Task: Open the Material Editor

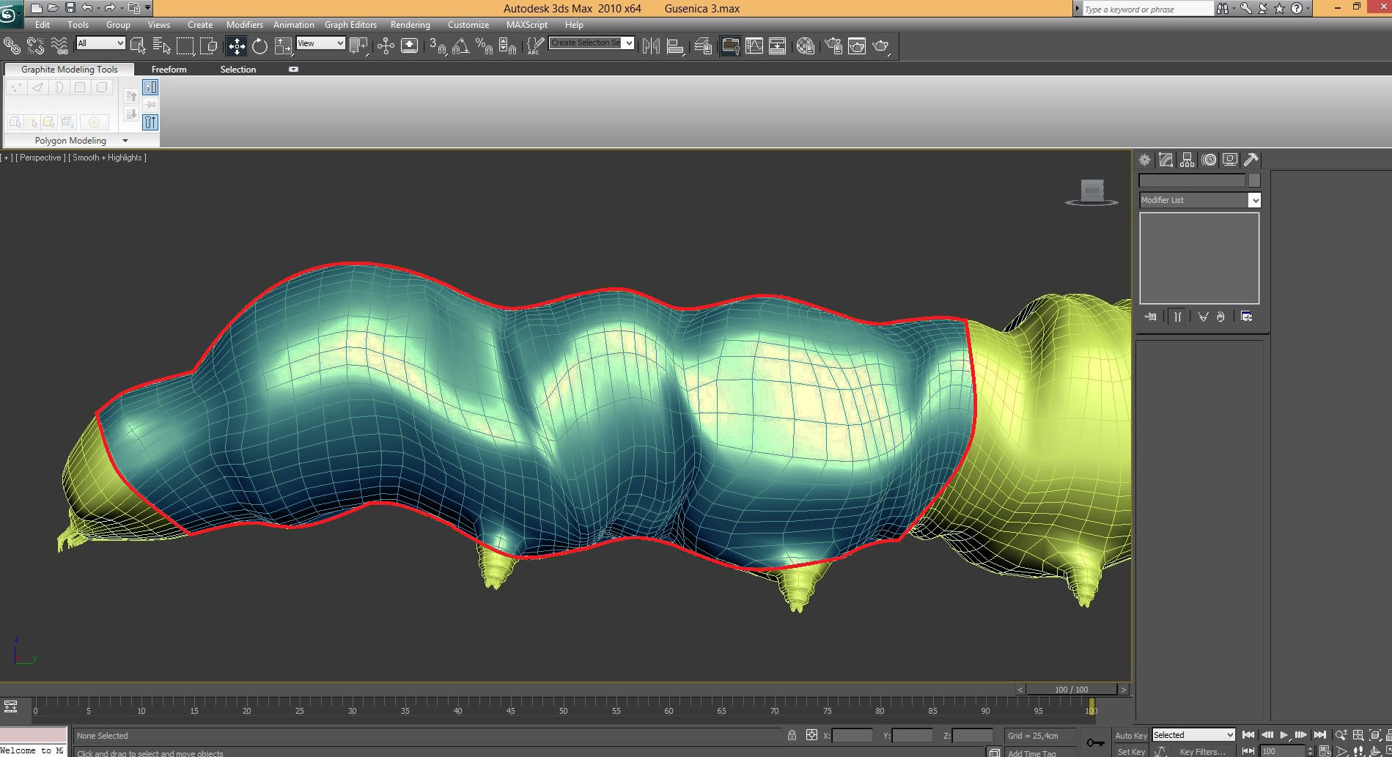Action: 805,46
